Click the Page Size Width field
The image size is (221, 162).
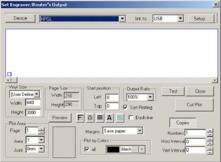72,96
